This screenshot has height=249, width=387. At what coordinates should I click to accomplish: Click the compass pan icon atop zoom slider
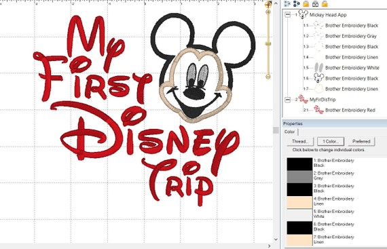[268, 4]
